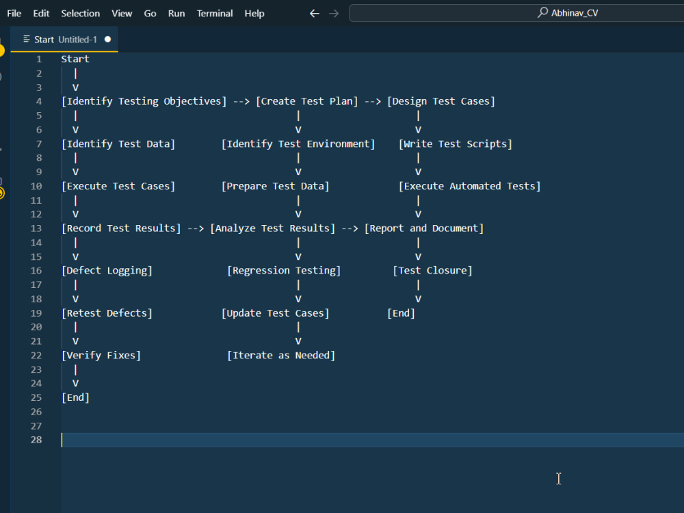684x513 pixels.
Task: Click [Design Test Cases] text
Action: pos(441,101)
